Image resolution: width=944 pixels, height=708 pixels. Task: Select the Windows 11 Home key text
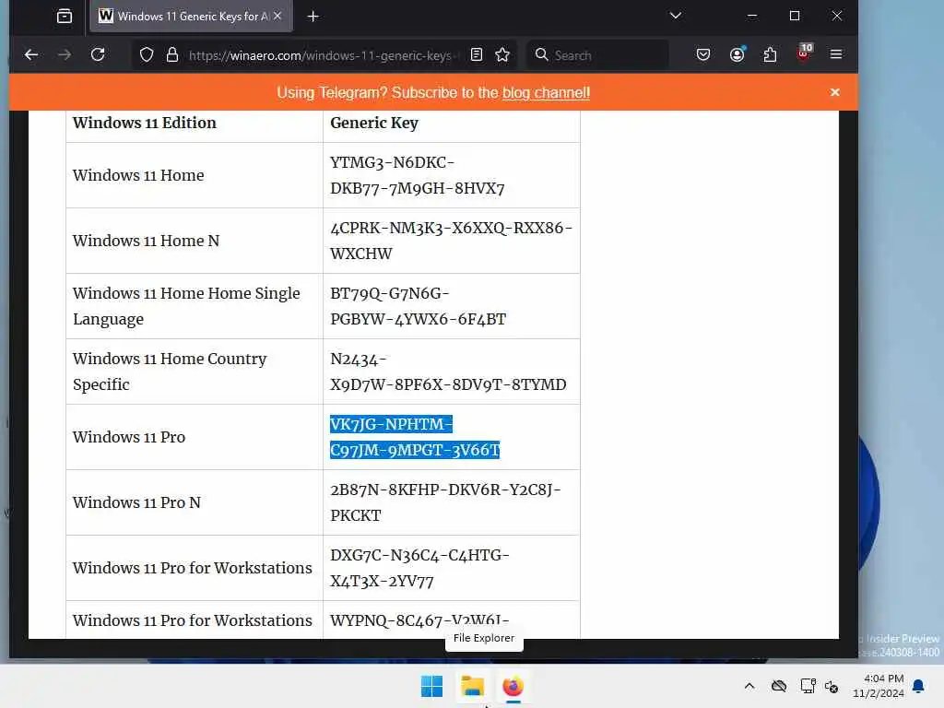click(418, 175)
